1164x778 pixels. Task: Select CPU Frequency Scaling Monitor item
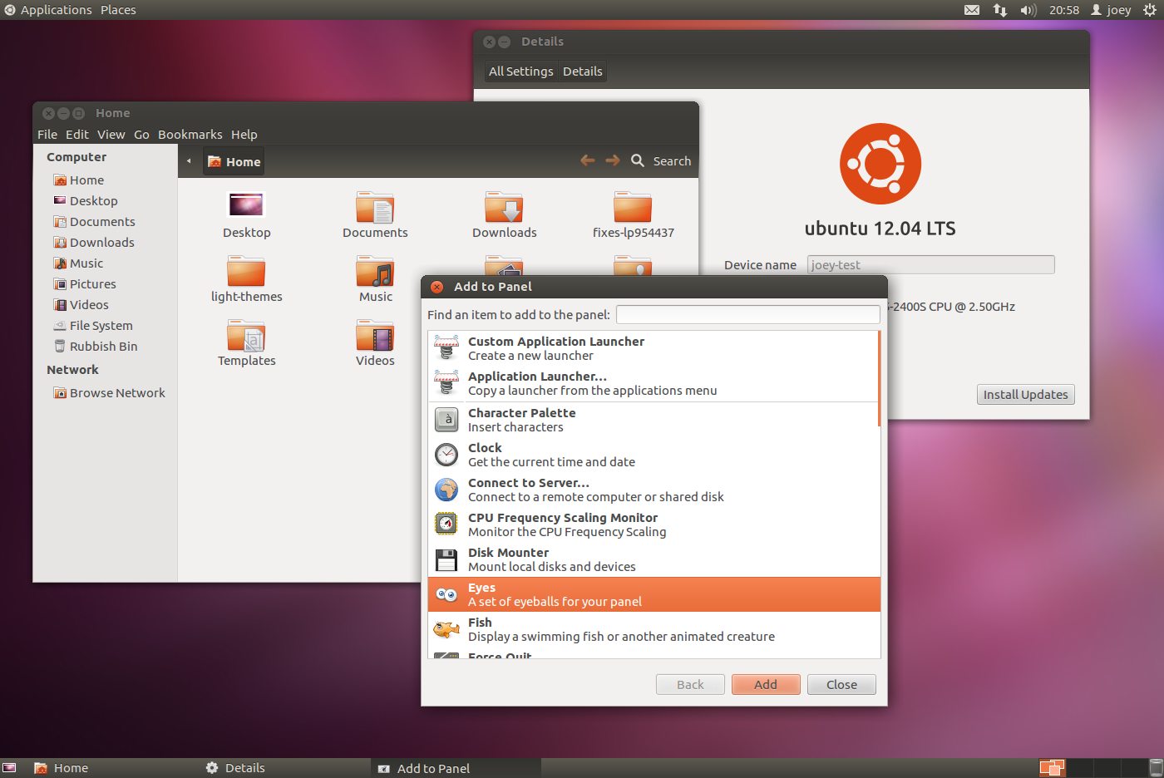[x=562, y=524]
